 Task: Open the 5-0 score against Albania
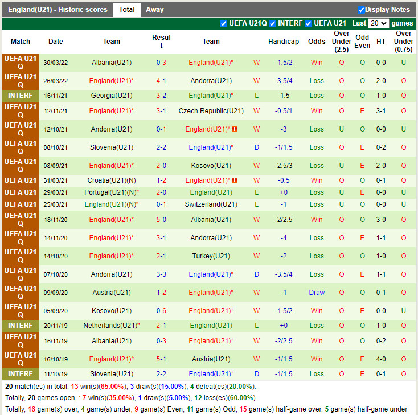point(161,220)
